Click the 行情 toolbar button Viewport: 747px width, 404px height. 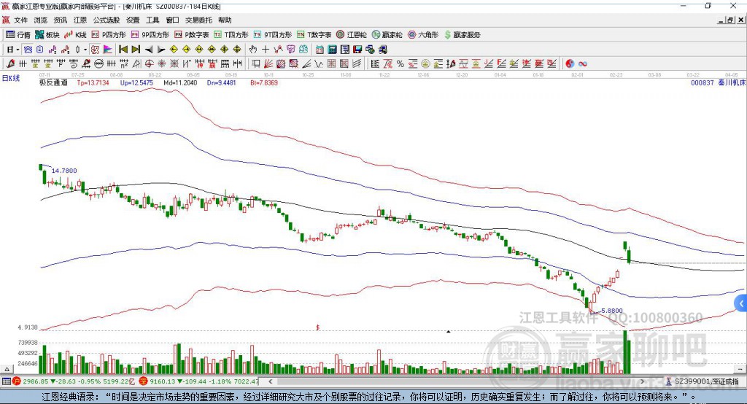tap(18, 35)
